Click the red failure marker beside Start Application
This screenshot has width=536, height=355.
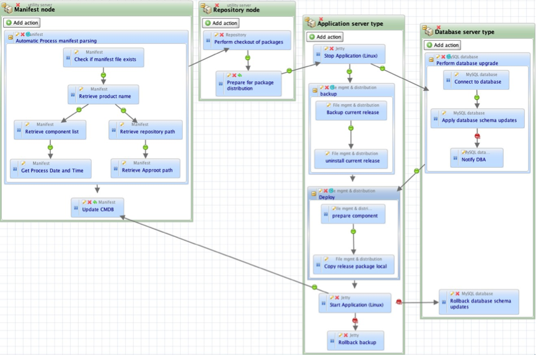[398, 302]
